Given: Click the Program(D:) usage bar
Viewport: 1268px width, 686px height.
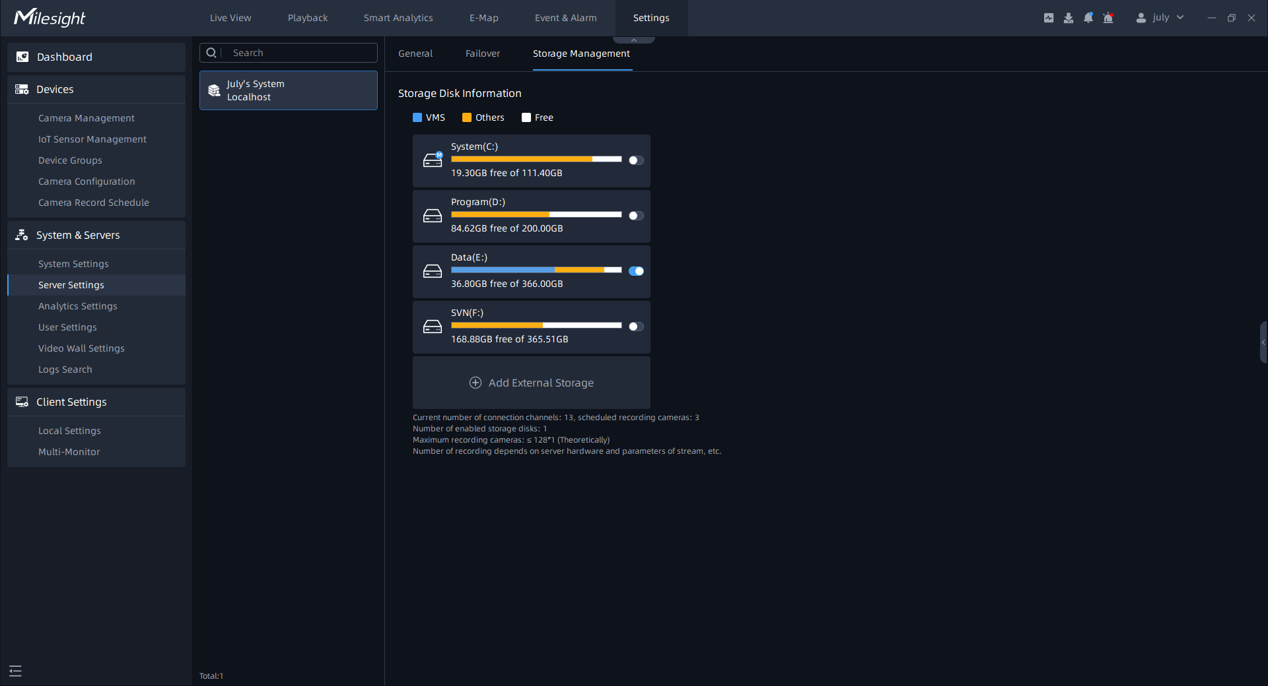Looking at the screenshot, I should [x=536, y=214].
